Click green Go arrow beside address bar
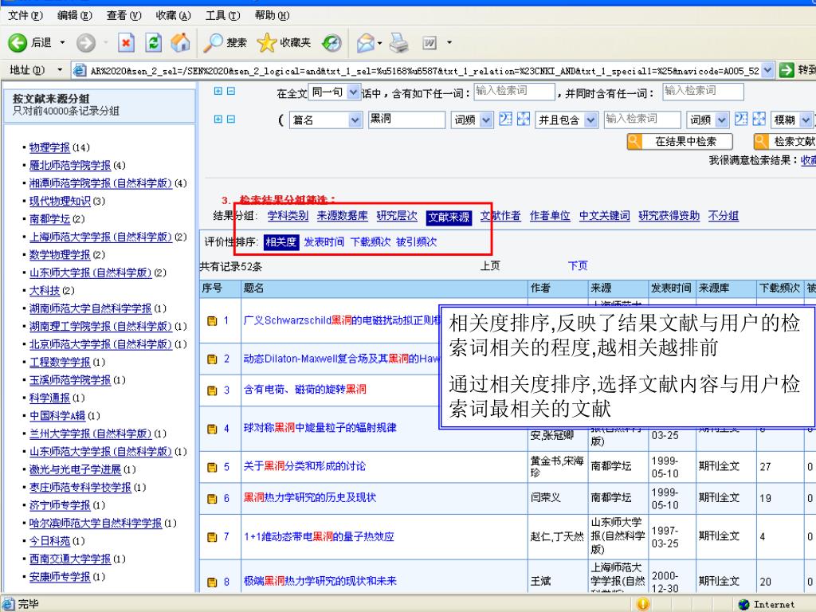Image resolution: width=816 pixels, height=612 pixels. (787, 70)
